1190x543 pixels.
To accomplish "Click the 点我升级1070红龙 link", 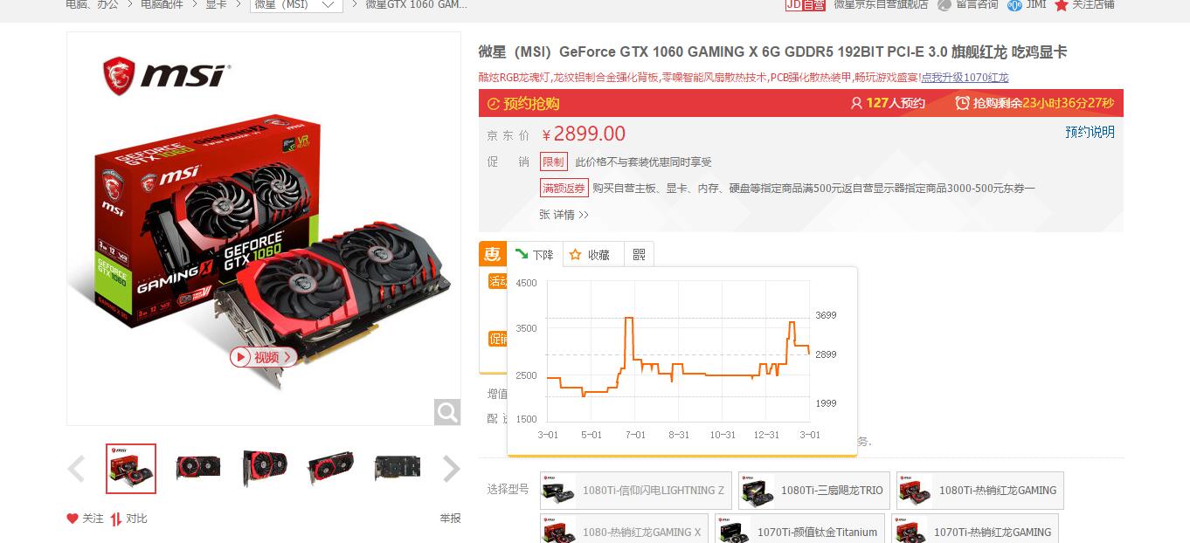I will coord(965,77).
